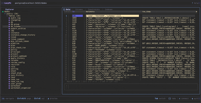Click the table icon beside audit_log
The image size is (201, 103).
9,18
